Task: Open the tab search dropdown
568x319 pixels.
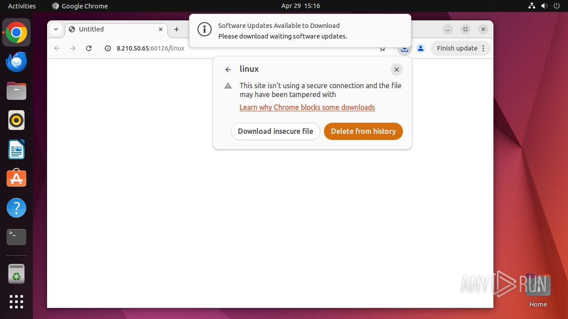Action: pos(56,29)
